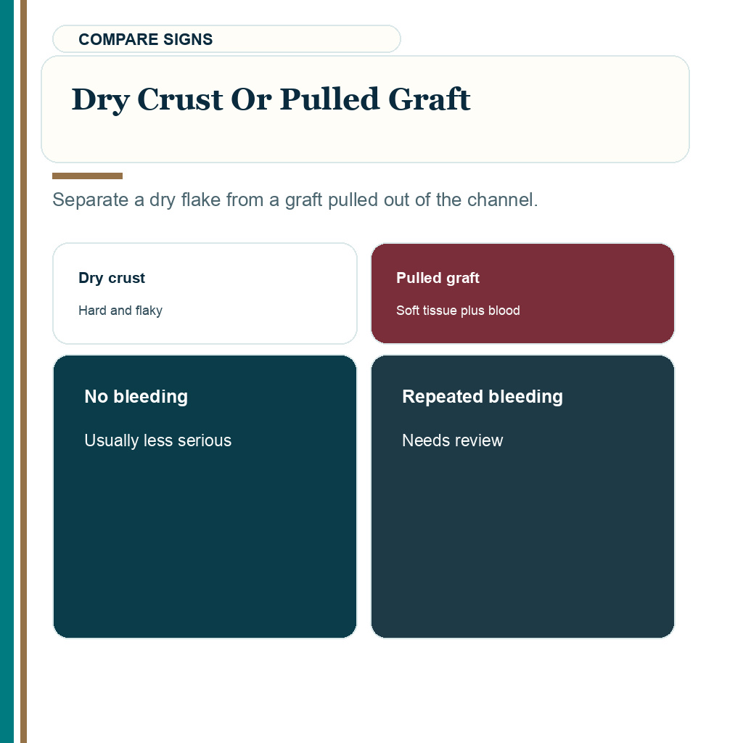Click the Hard and flaky description
The image size is (743, 743).
click(120, 311)
